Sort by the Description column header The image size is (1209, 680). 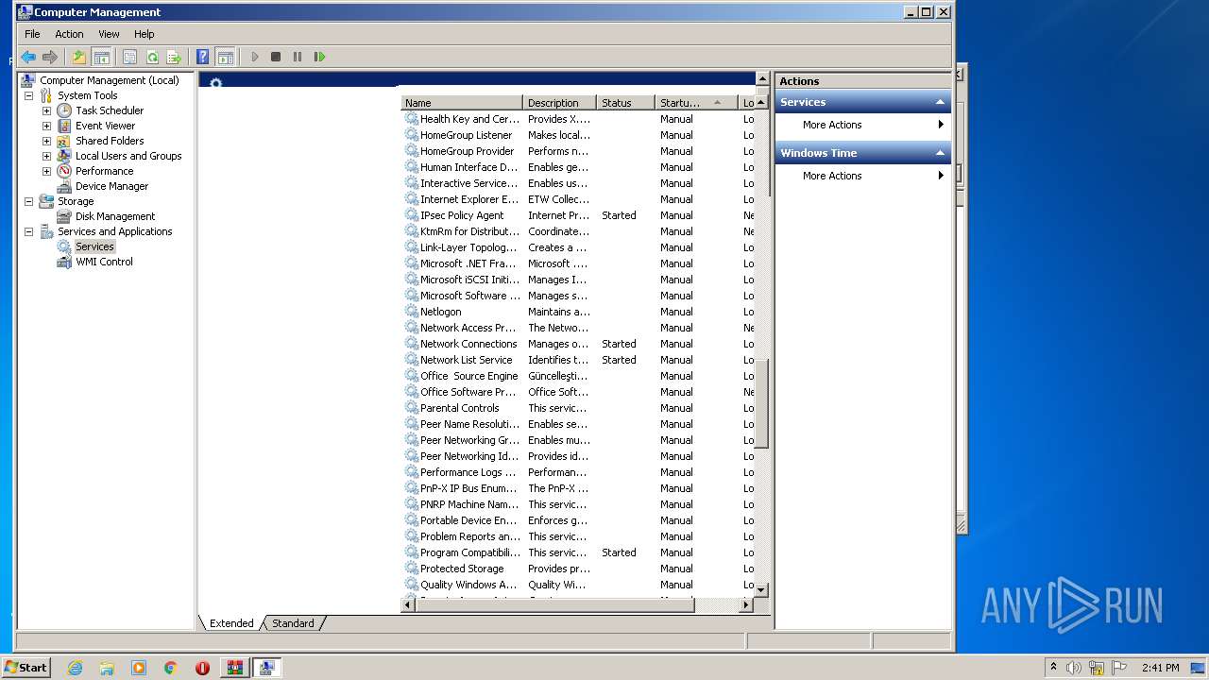point(559,103)
